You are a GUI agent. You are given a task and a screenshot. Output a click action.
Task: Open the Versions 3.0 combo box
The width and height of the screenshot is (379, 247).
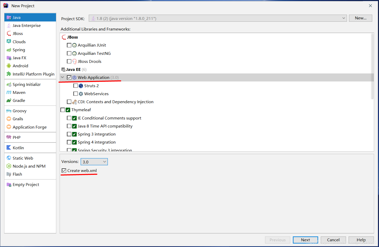pos(94,162)
